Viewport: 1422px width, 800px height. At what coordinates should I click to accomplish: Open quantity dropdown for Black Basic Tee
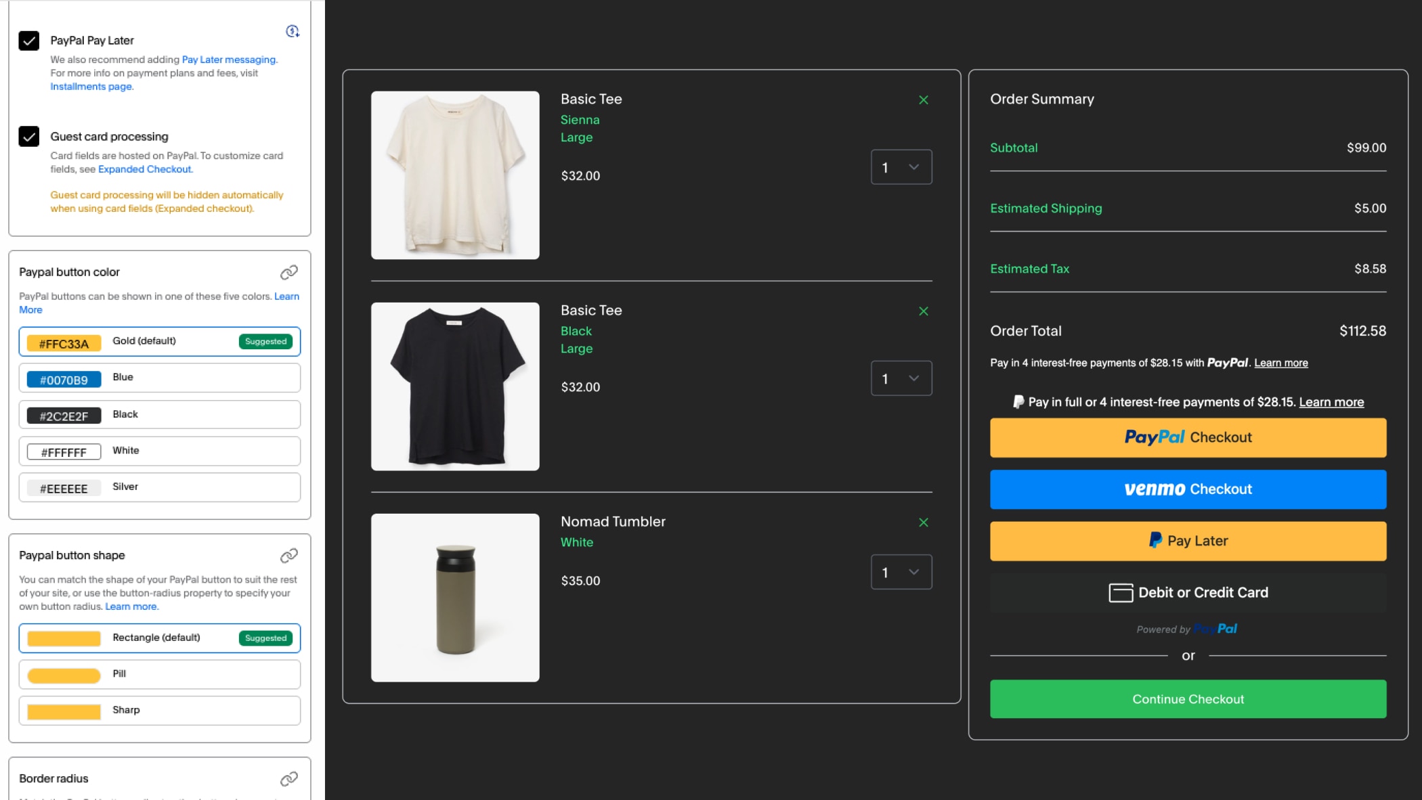click(901, 378)
